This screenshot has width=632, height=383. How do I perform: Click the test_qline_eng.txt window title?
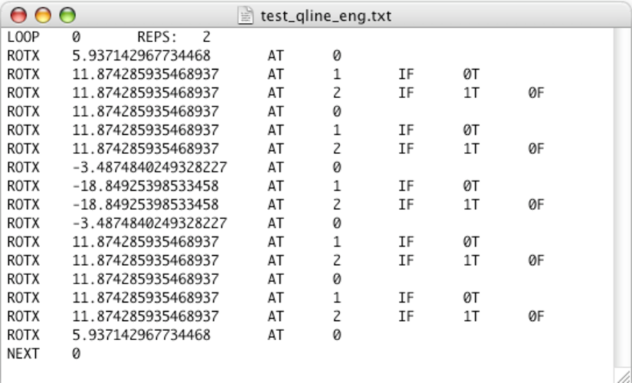[x=326, y=16]
